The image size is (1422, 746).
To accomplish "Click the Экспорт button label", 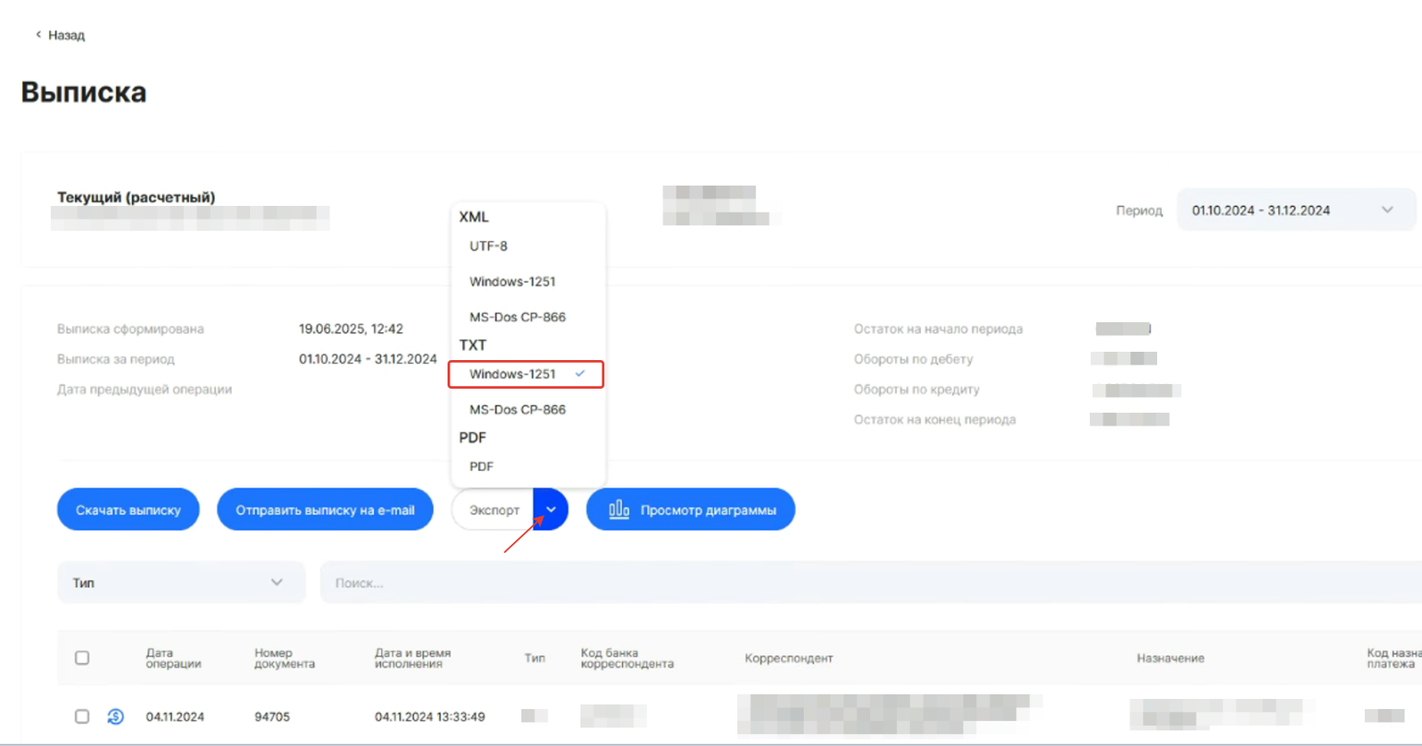I will click(x=494, y=510).
